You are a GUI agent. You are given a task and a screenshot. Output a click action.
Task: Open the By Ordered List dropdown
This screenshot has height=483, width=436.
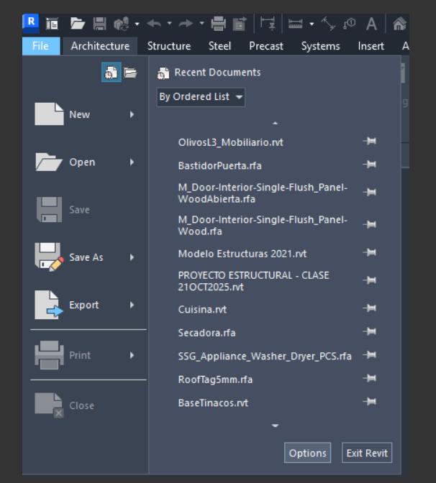(x=201, y=97)
